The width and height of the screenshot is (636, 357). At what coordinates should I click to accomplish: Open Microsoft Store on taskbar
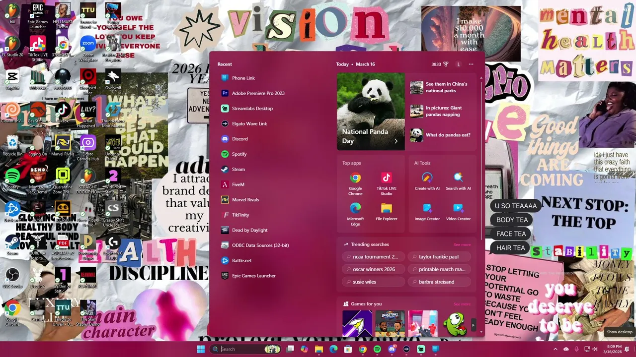(348, 349)
